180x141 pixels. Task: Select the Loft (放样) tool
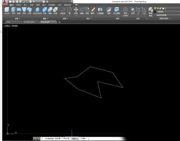click(24, 11)
